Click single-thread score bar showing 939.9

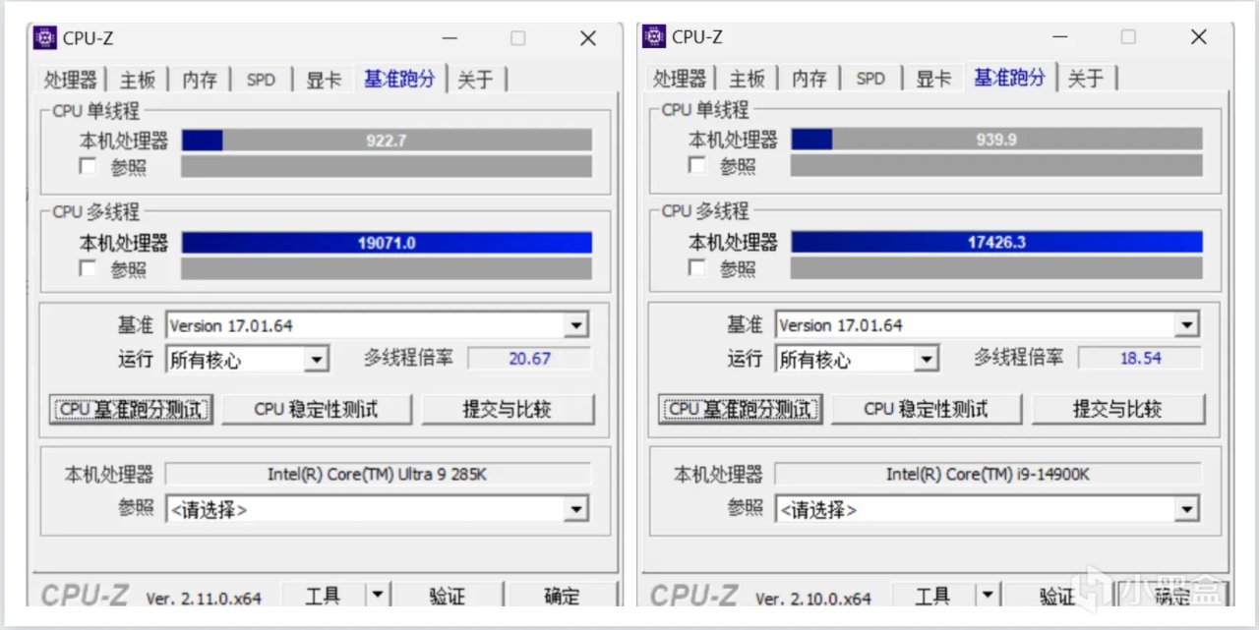click(996, 140)
